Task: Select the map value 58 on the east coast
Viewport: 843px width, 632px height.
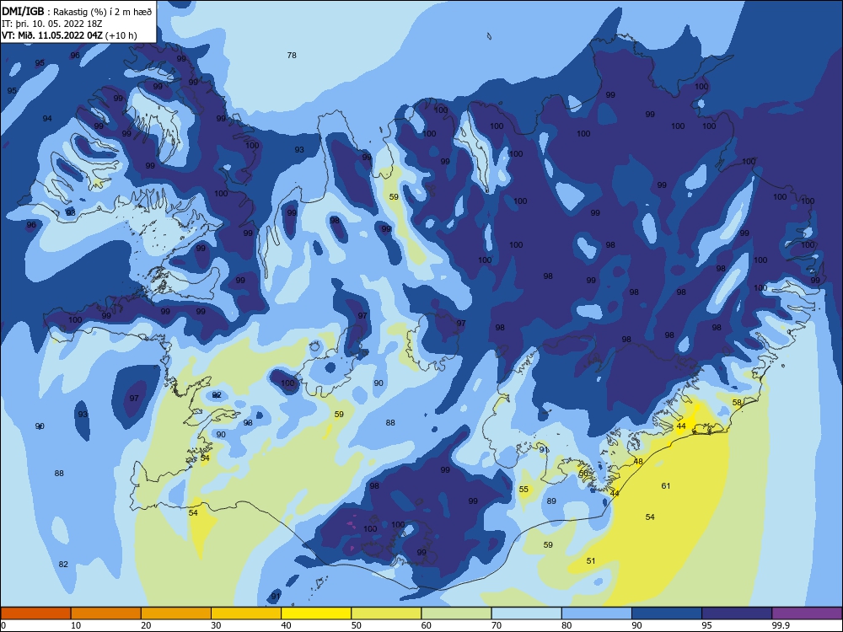Action: click(737, 402)
